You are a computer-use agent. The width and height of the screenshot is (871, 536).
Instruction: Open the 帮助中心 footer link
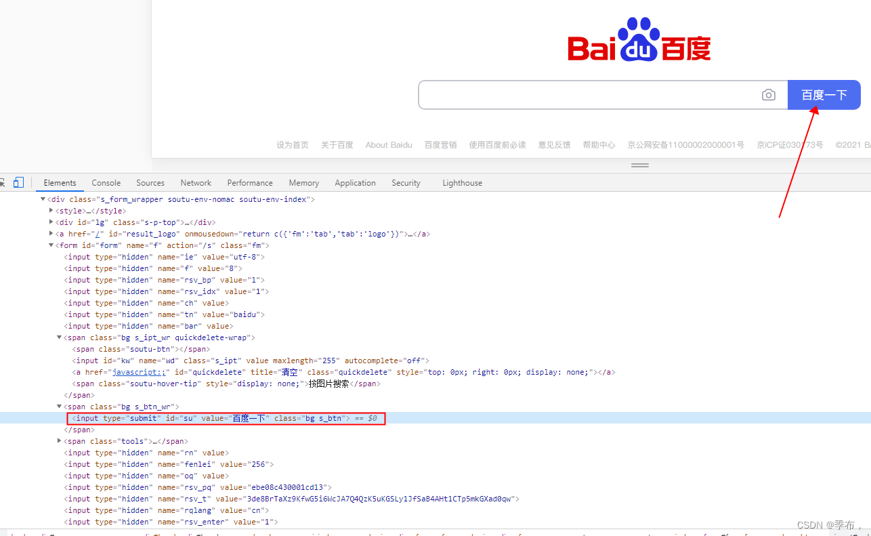pos(599,145)
